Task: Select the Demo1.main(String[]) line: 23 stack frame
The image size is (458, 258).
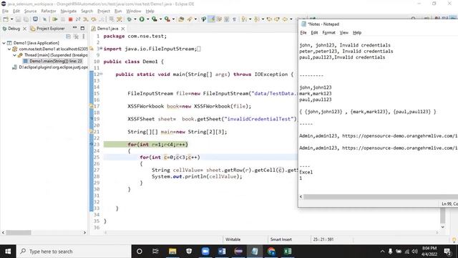Action: click(52, 61)
